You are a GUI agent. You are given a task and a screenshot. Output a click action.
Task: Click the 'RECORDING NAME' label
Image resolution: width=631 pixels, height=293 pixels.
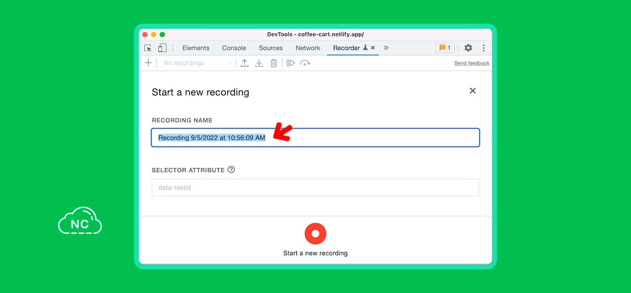coord(182,120)
